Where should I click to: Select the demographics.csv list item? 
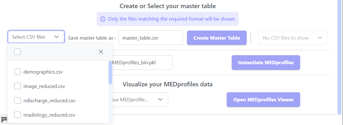click(x=43, y=72)
